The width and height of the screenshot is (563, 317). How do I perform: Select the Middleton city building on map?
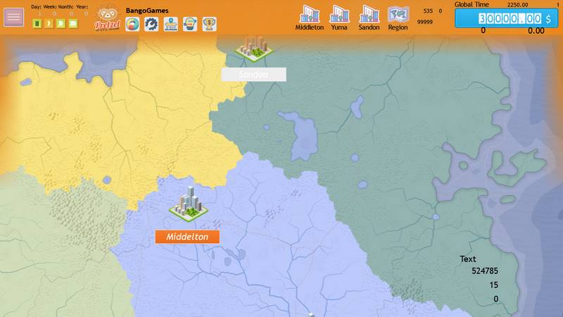coord(188,203)
